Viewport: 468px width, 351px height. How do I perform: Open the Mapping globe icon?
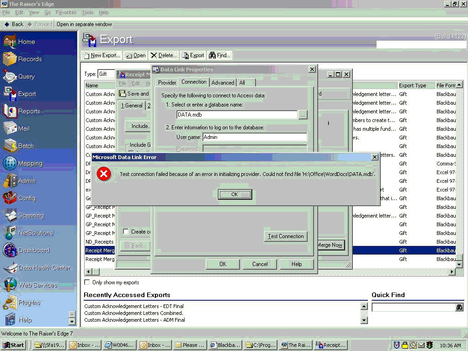tap(10, 163)
